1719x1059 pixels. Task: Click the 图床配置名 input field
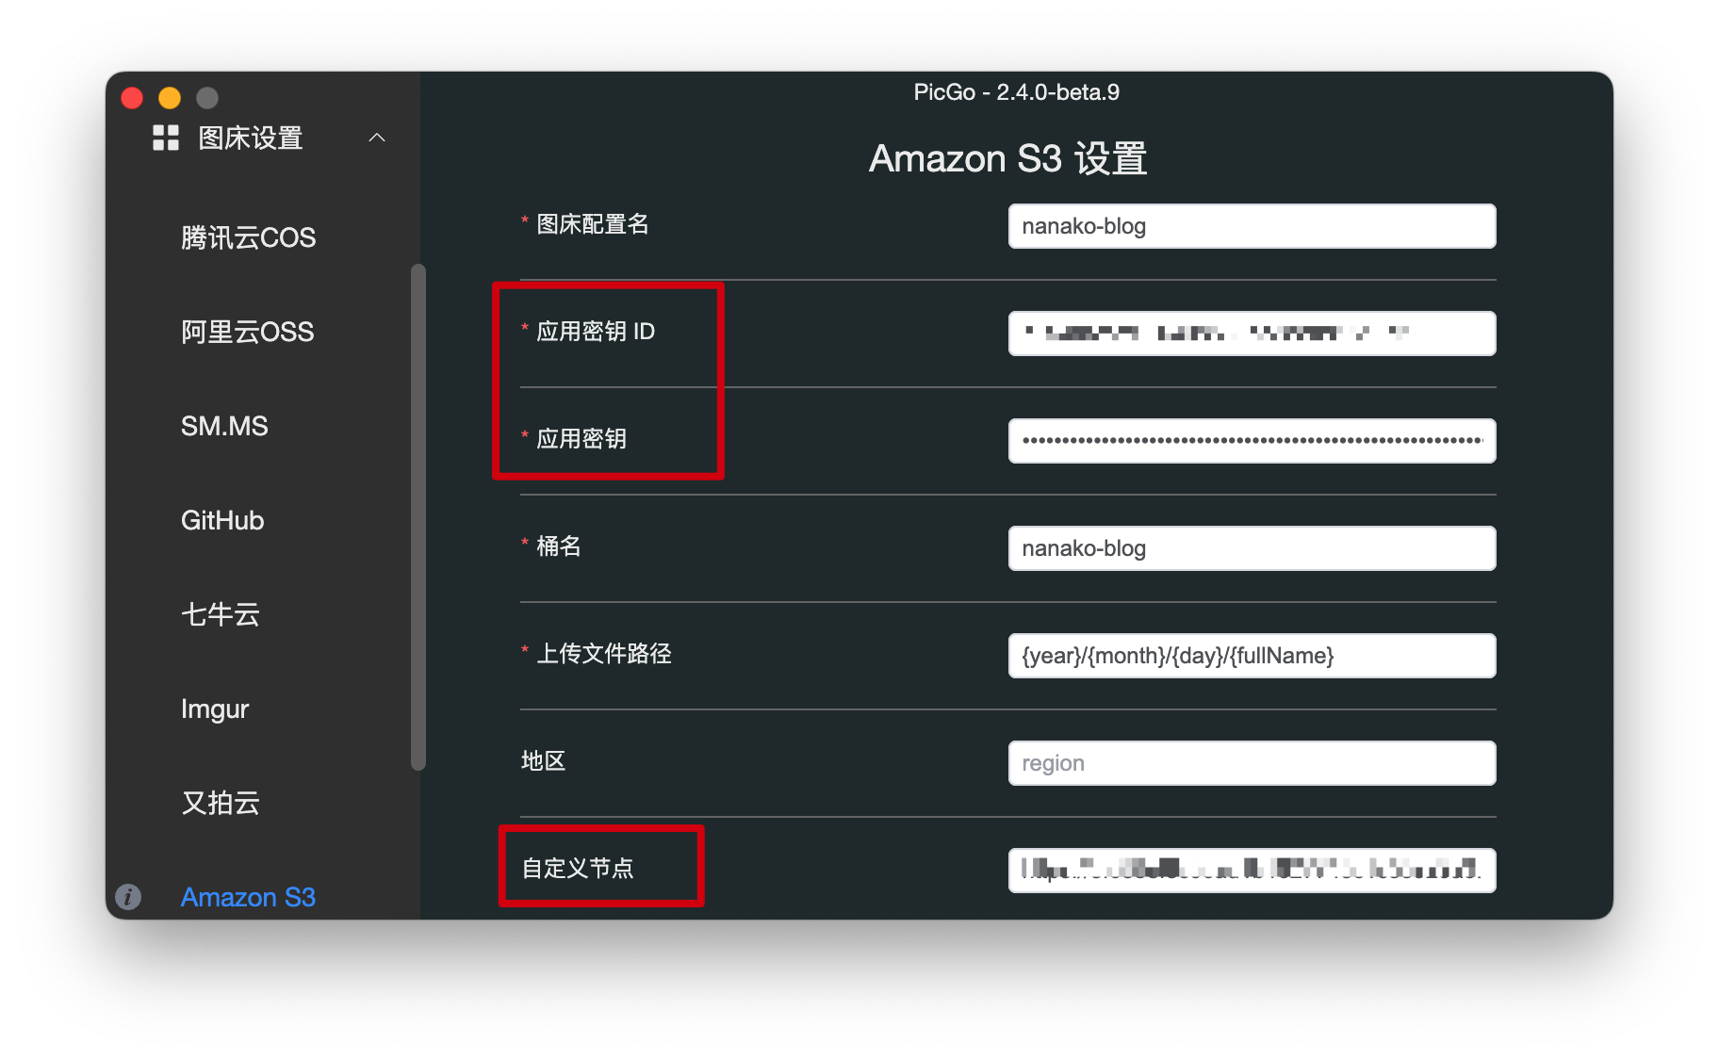pyautogui.click(x=1252, y=226)
